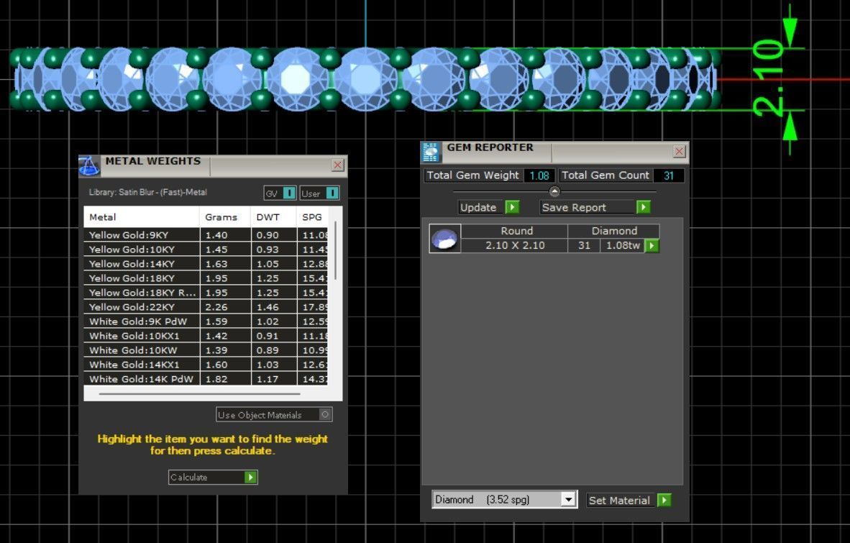Click the 2.26 grams value for 22KY
The image size is (850, 543).
(x=216, y=306)
